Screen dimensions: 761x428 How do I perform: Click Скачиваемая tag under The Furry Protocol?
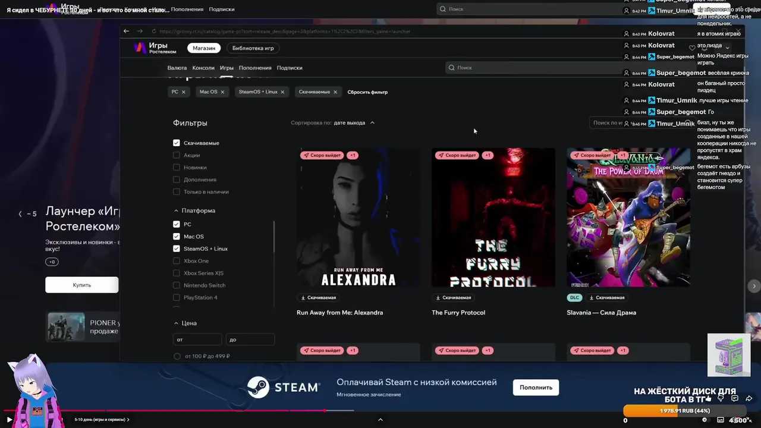pyautogui.click(x=454, y=297)
